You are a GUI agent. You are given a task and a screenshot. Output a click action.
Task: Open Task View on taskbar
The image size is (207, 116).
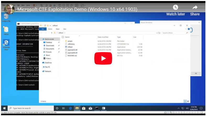tap(63, 108)
